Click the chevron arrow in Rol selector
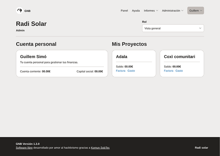The height and width of the screenshot is (156, 220). tap(200, 28)
